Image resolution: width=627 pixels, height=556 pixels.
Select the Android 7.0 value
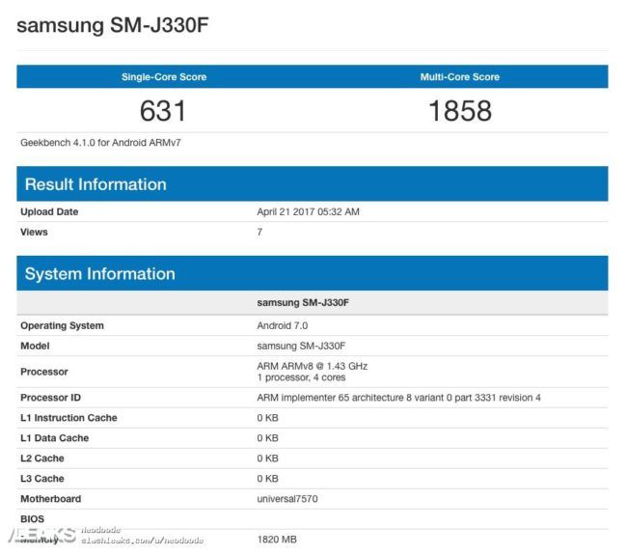pos(283,326)
